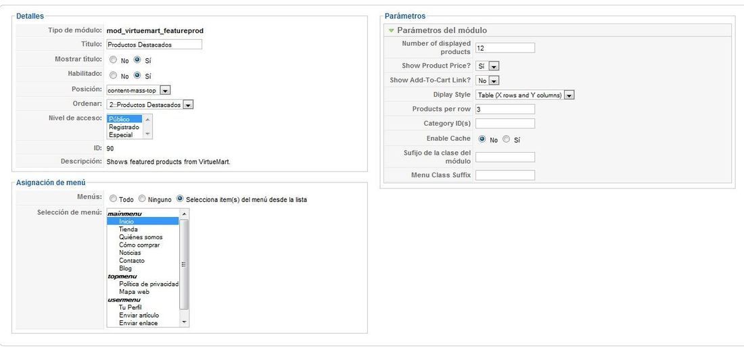744x348 pixels.
Task: Select 'No' for Habilitado
Action: pyautogui.click(x=113, y=76)
